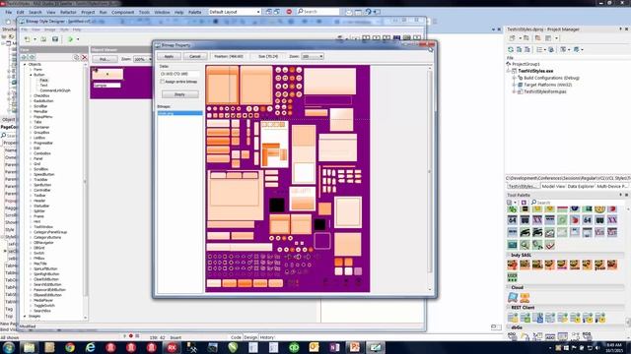Open Chrome from the taskbar
The width and height of the screenshot is (631, 354).
70,347
